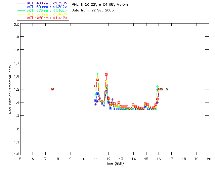This screenshot has height=172, width=215.
Task: Click the y-axis tick label 1.6
Action: click(x=16, y=76)
